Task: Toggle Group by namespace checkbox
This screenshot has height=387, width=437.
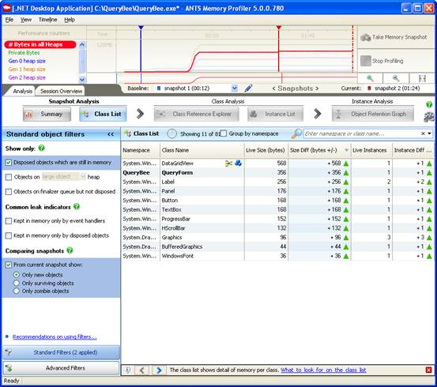Action: click(224, 133)
